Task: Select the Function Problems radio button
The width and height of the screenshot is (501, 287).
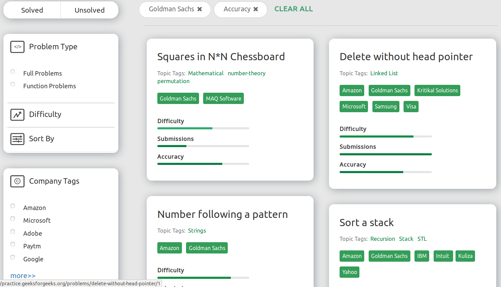Action: [x=13, y=84]
